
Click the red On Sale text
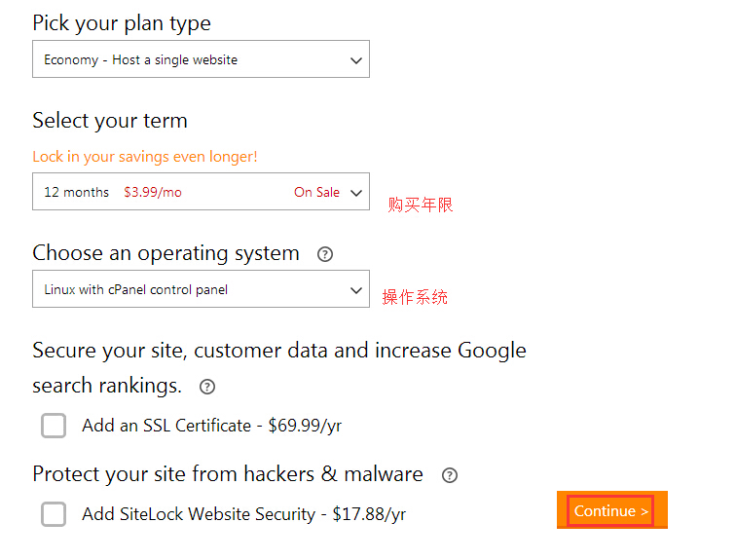click(x=316, y=193)
